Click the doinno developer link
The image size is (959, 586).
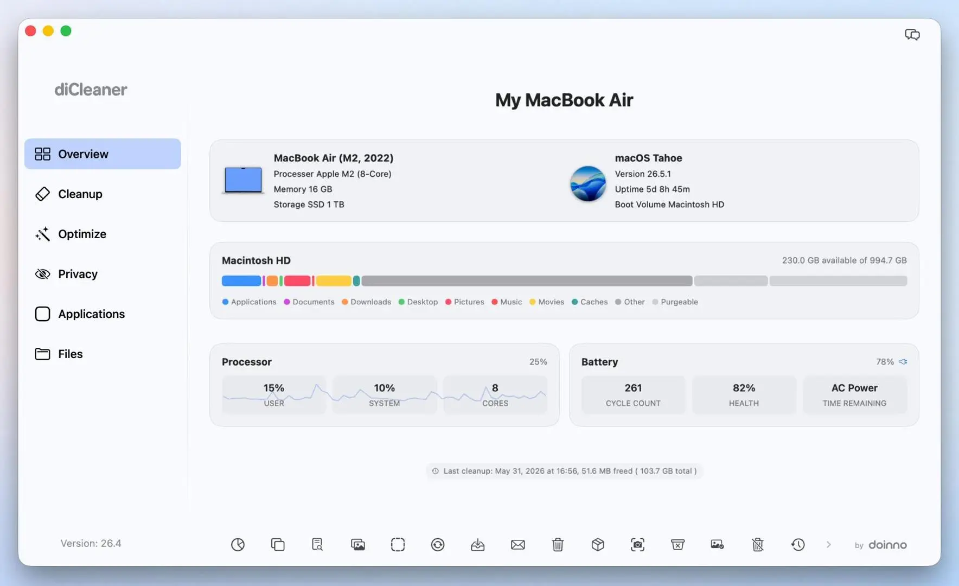pyautogui.click(x=881, y=545)
